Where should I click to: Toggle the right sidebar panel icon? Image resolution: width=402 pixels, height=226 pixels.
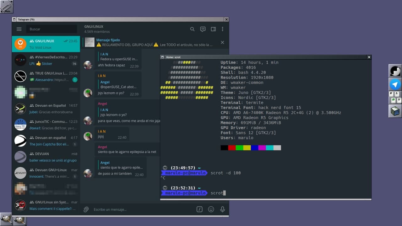213,29
